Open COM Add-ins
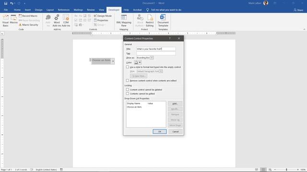Viewport: 307px width, 172px height. pos(66,21)
